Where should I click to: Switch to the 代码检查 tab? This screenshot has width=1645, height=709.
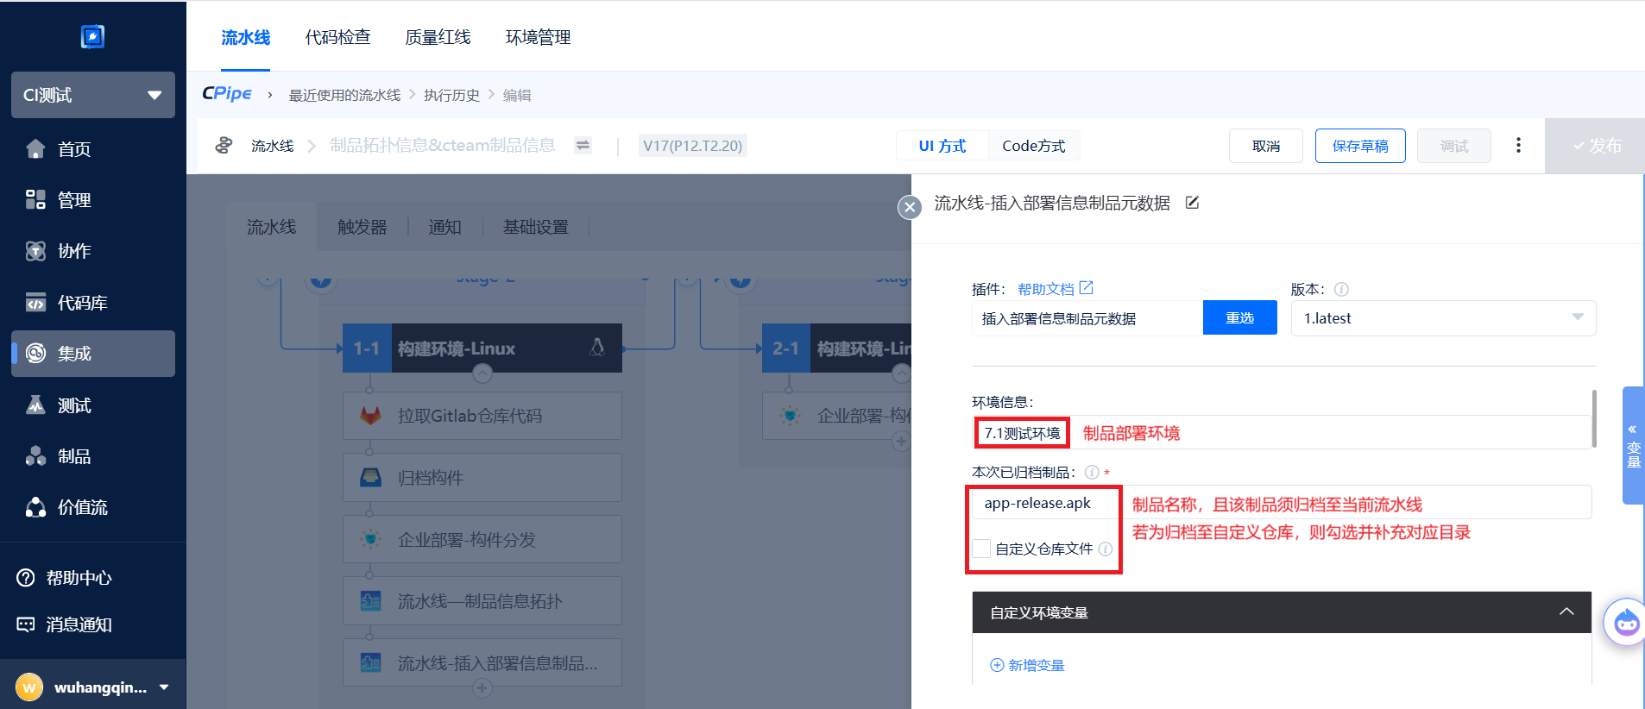(337, 37)
